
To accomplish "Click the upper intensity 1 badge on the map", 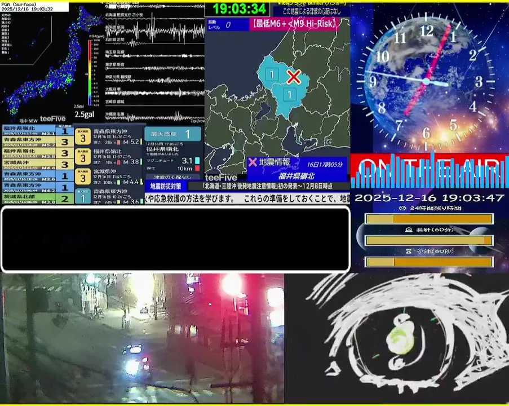I will point(272,74).
